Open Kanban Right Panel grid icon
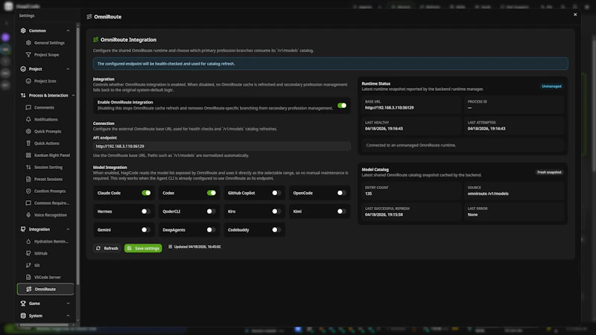596x335 pixels. [x=28, y=156]
